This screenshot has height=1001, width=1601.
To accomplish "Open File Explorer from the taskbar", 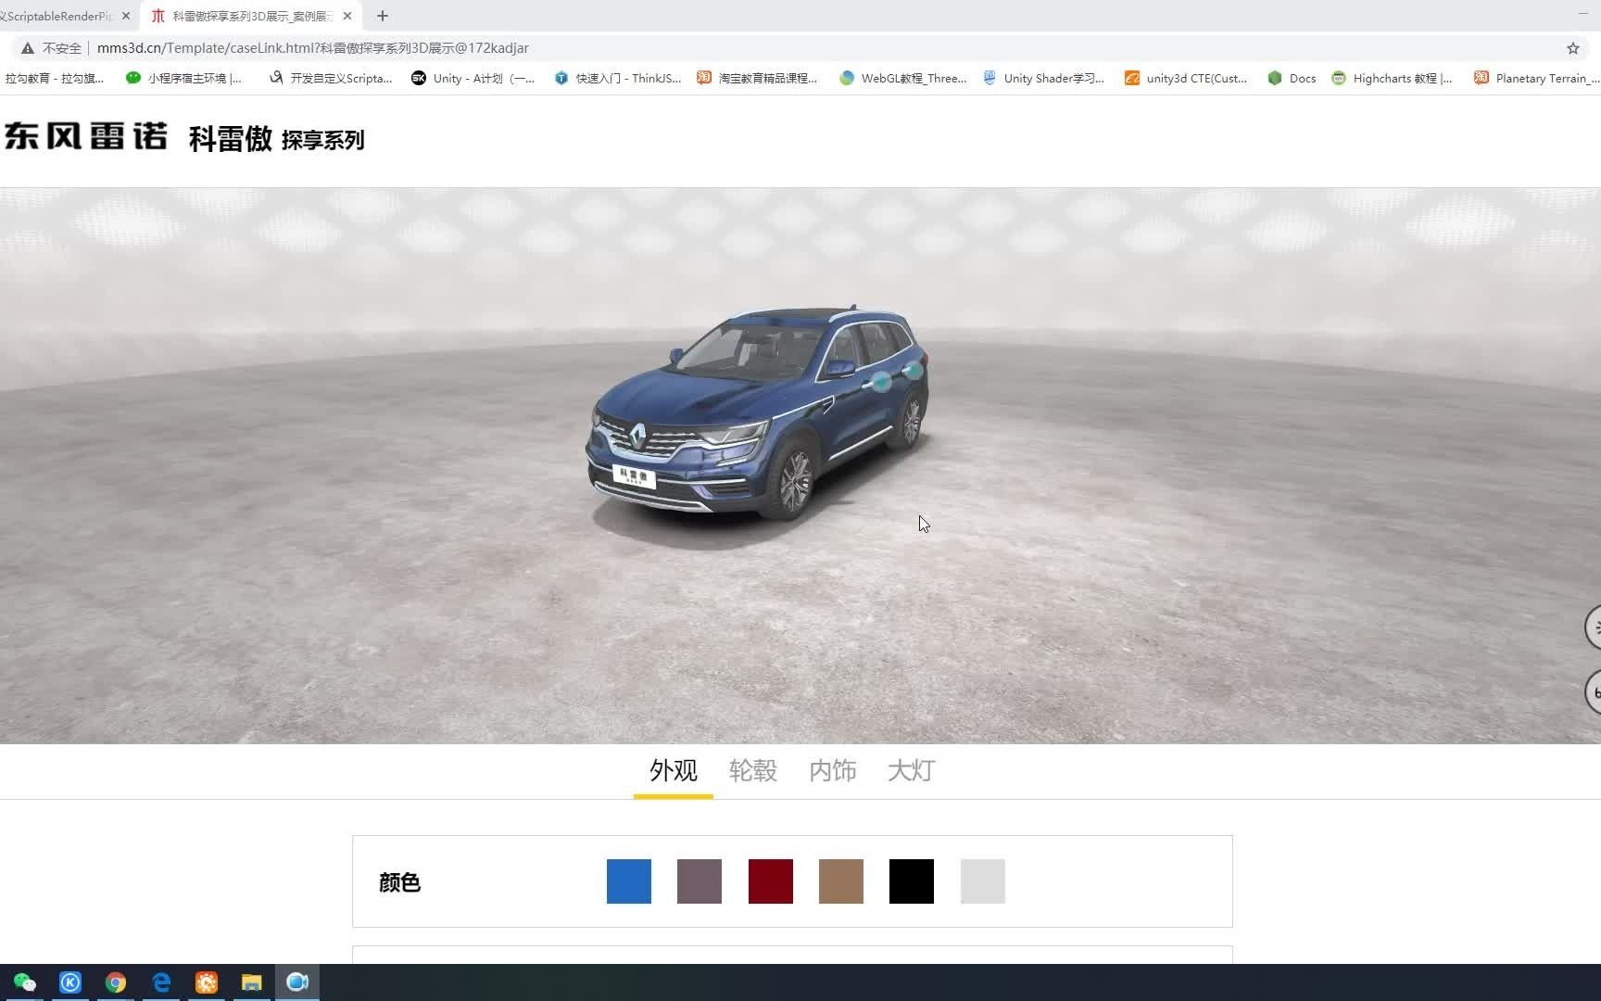I will [x=252, y=982].
